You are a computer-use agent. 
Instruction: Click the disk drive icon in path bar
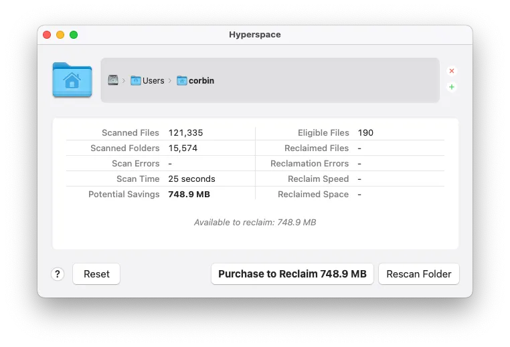(113, 80)
